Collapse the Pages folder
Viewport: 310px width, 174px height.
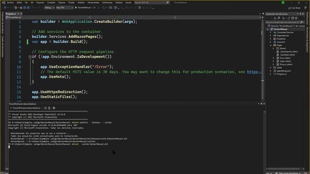pos(271,45)
